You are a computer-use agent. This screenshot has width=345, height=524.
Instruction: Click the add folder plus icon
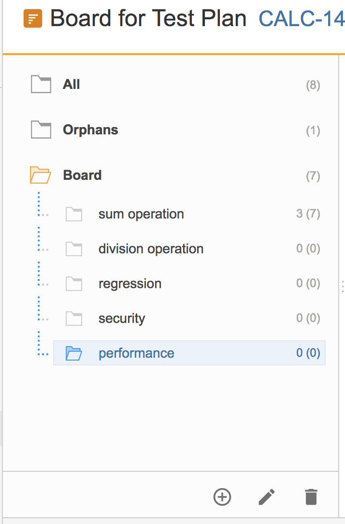222,497
